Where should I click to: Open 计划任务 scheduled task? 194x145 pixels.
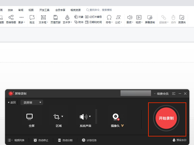[89, 140]
